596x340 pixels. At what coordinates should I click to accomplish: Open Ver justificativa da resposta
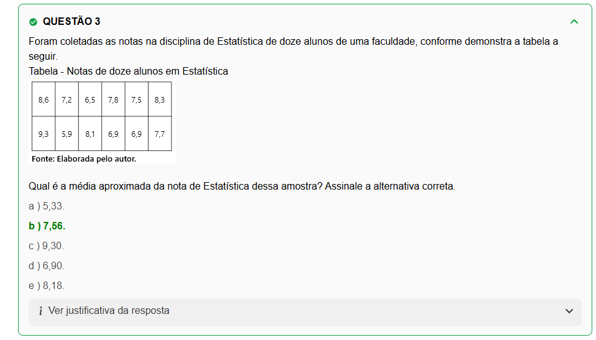(x=109, y=311)
